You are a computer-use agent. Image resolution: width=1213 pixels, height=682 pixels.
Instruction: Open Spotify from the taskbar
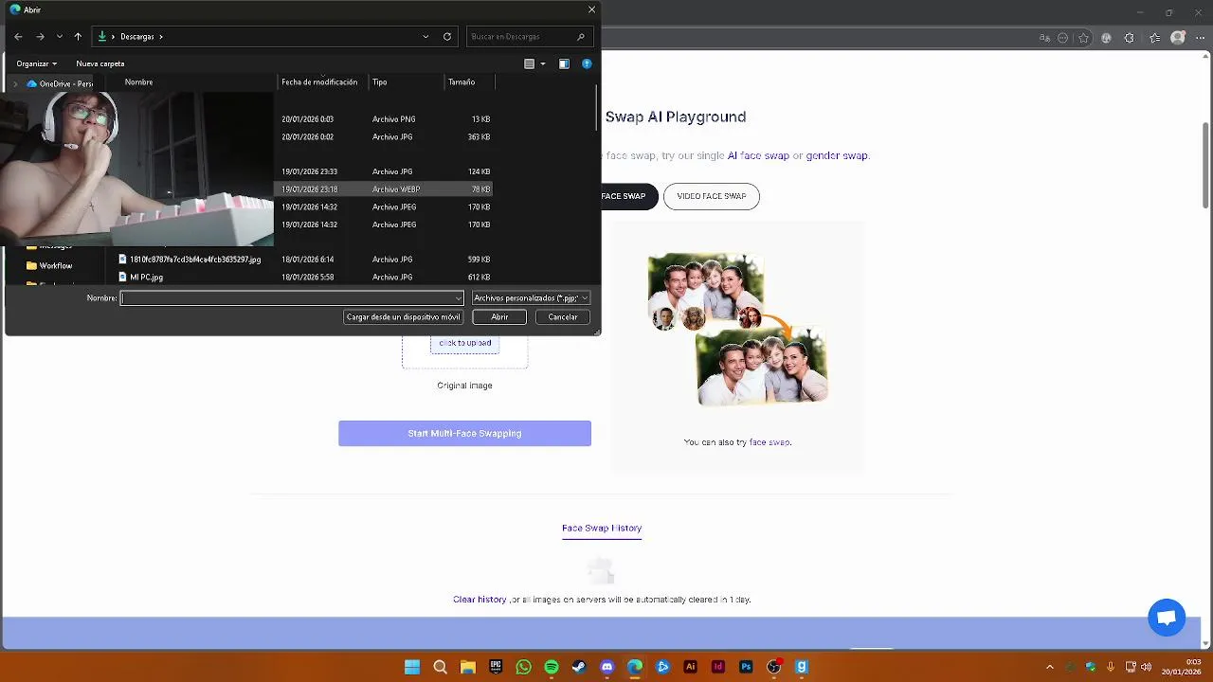coord(552,667)
